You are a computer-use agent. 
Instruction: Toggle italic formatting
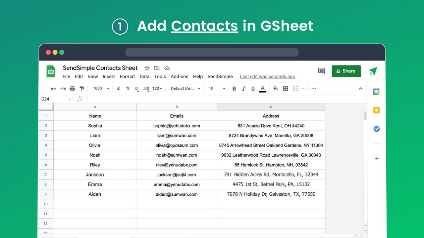pos(243,89)
